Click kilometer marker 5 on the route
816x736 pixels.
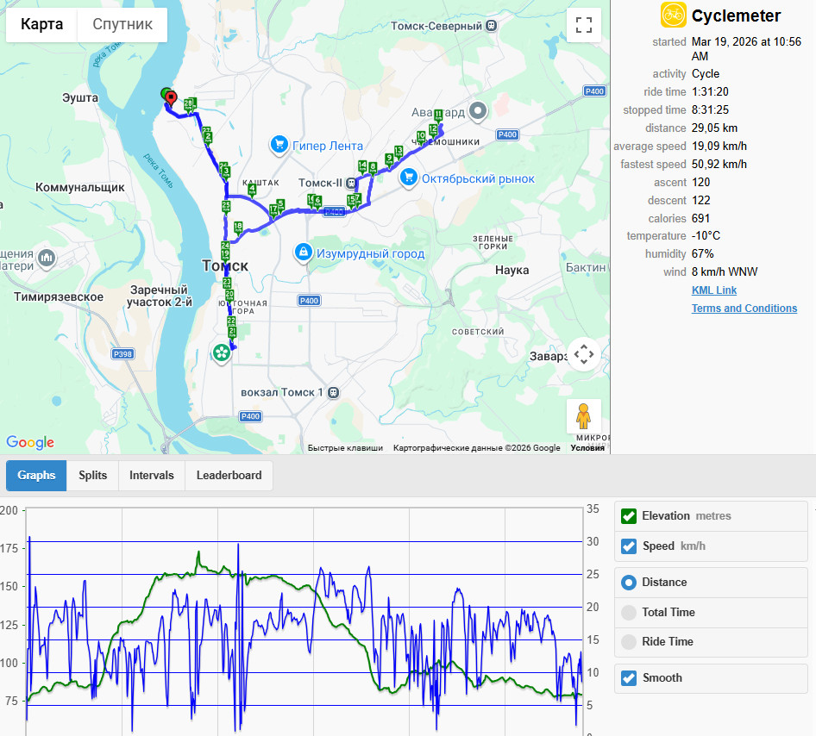280,205
